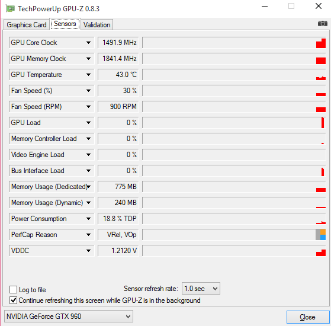Open VDDC sensor dropdown arrow

[89, 251]
